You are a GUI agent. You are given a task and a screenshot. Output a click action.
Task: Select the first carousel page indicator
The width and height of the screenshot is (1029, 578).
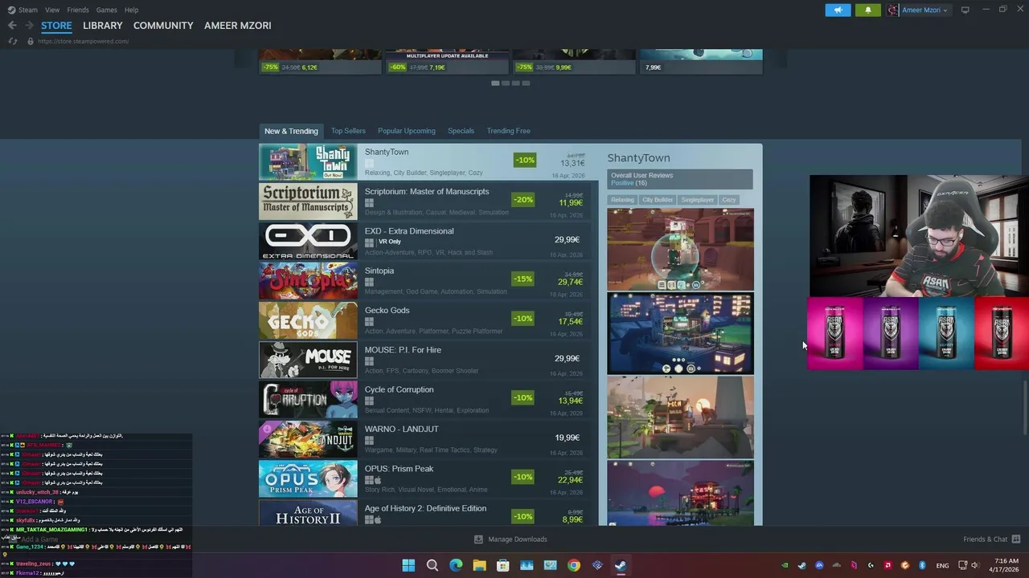[x=495, y=83]
